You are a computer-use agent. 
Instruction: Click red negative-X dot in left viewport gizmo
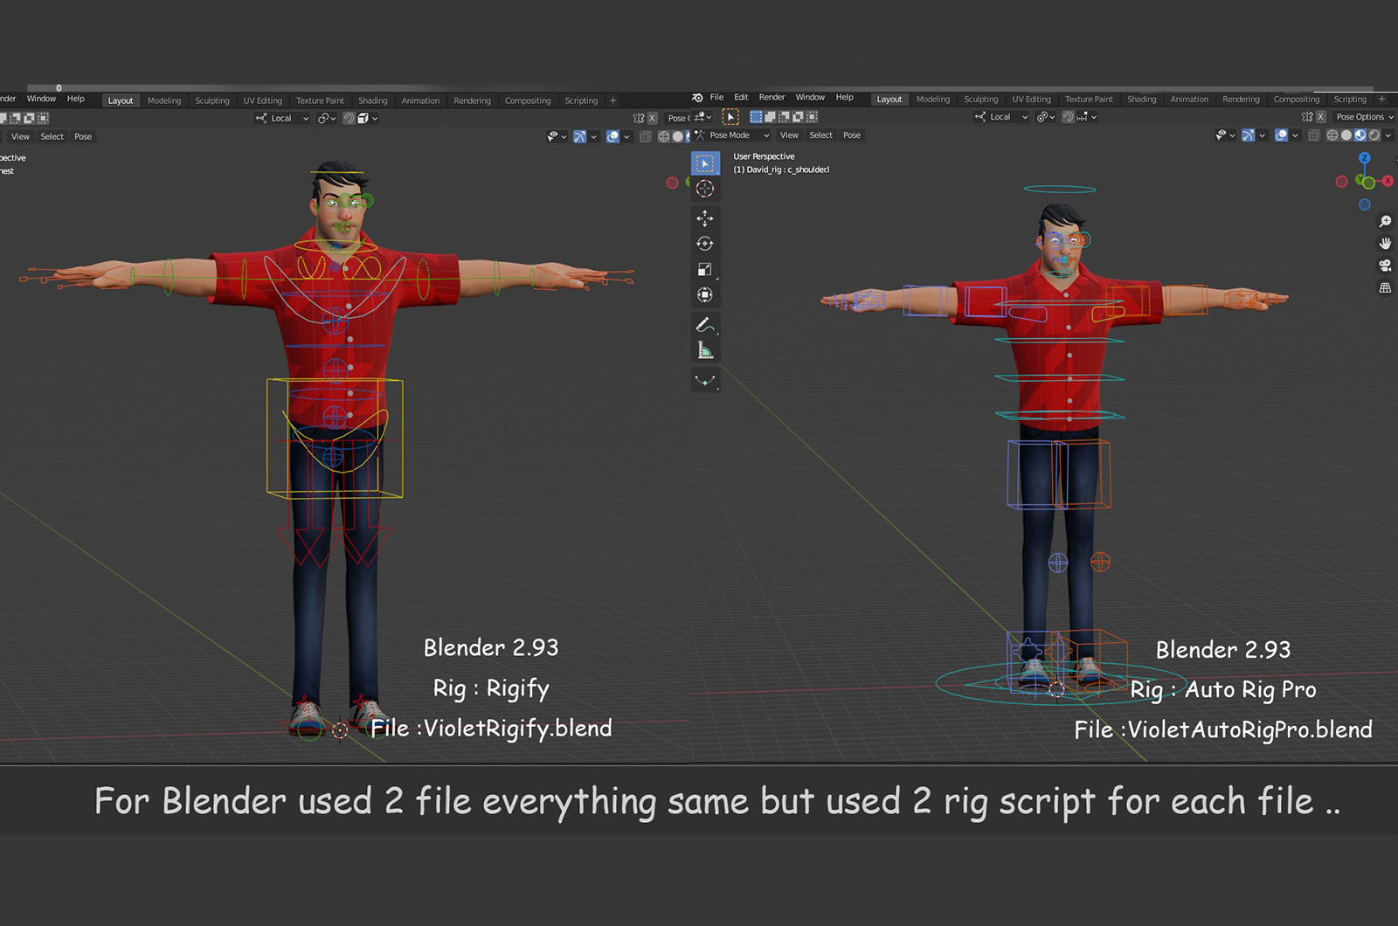(672, 183)
